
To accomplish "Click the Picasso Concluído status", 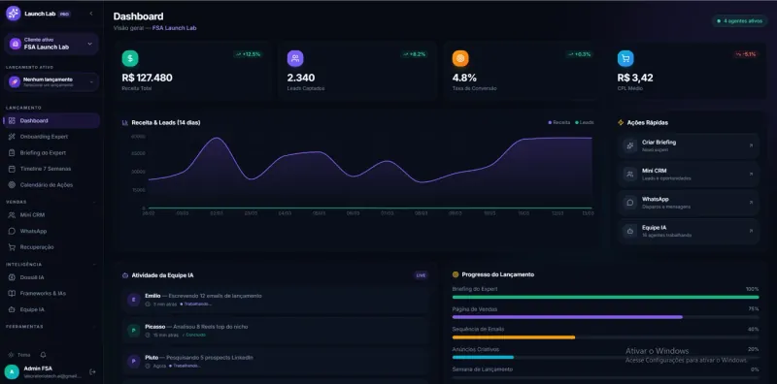I will pos(193,335).
